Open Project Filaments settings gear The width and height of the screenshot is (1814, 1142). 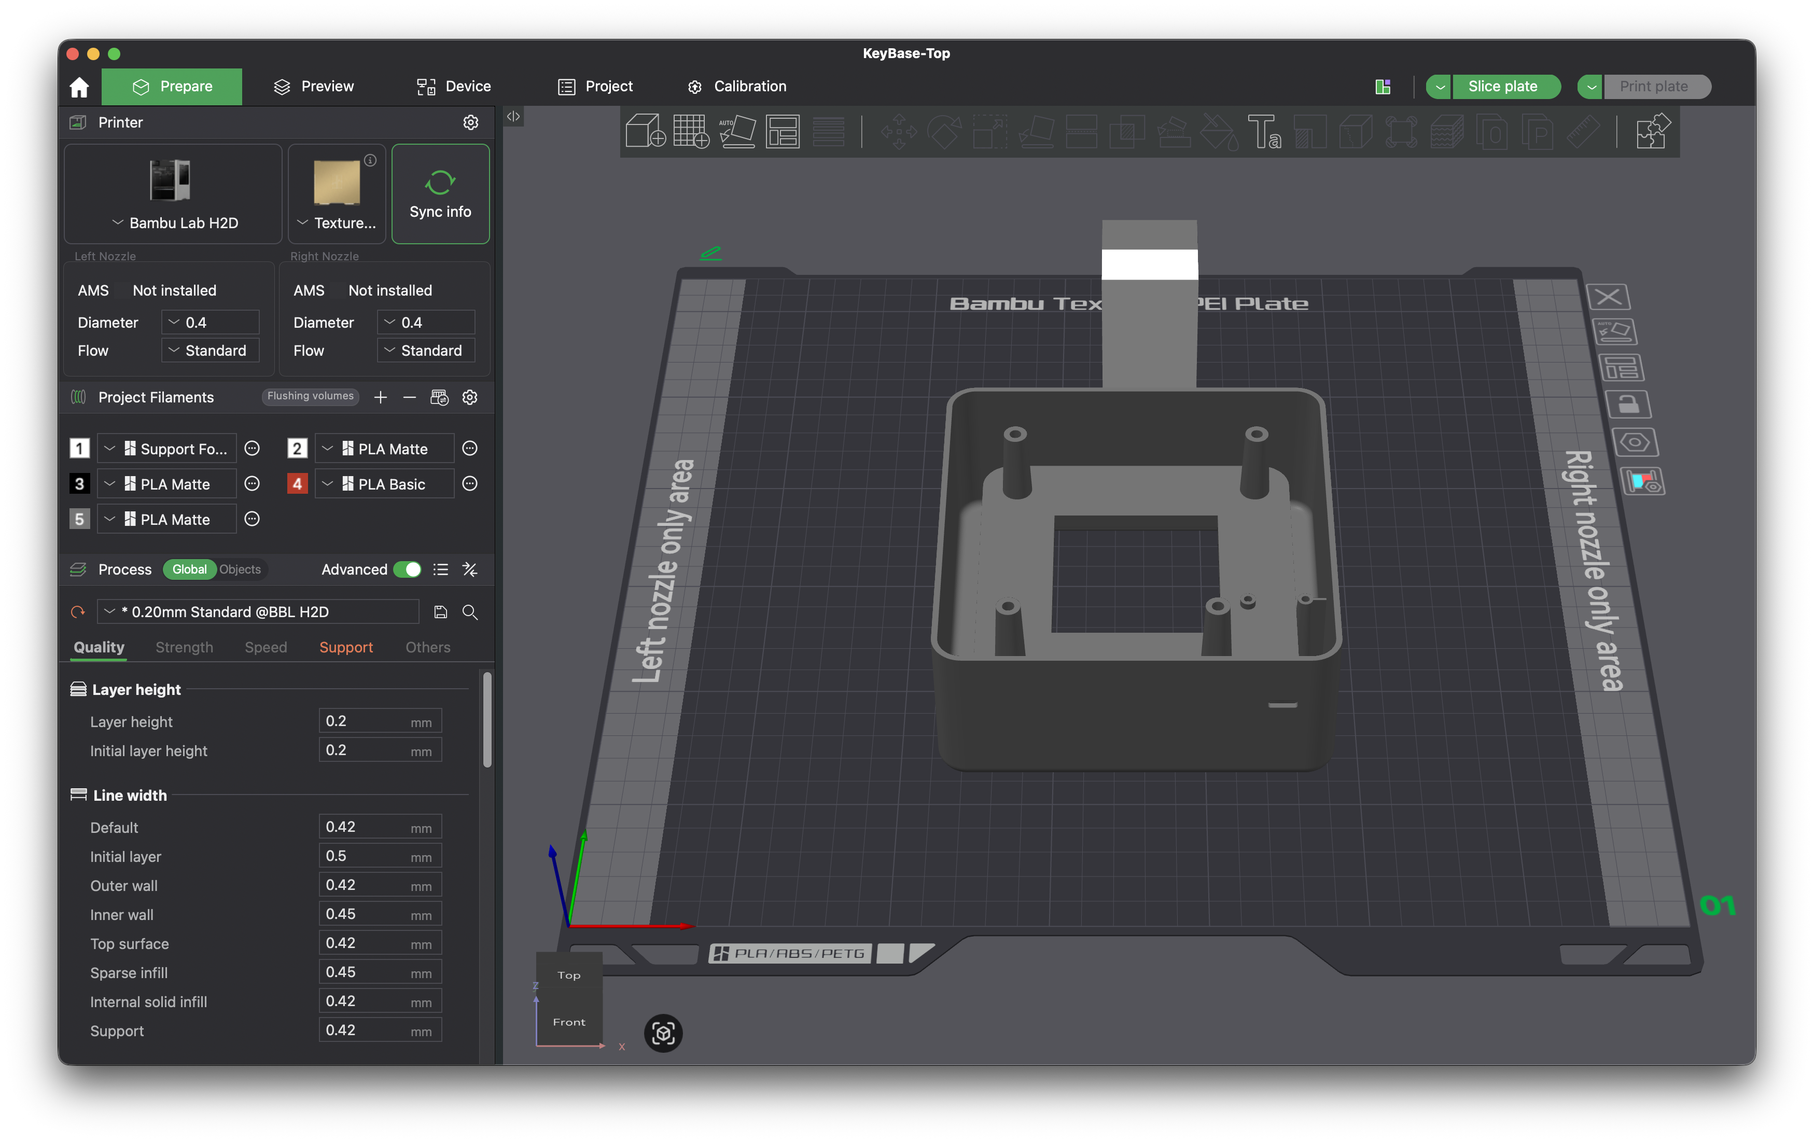(x=470, y=397)
